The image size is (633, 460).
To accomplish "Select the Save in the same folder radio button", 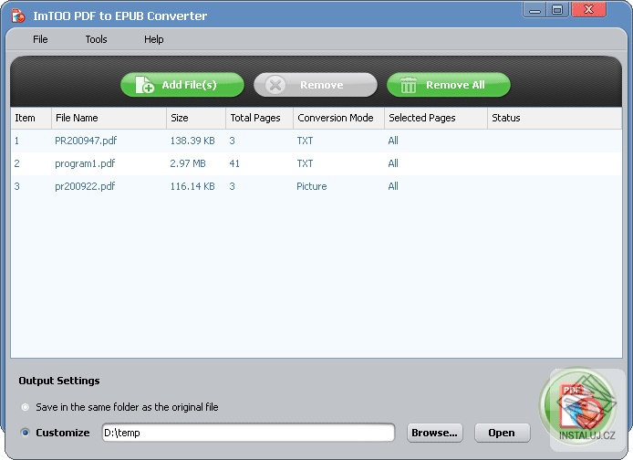I will [26, 407].
